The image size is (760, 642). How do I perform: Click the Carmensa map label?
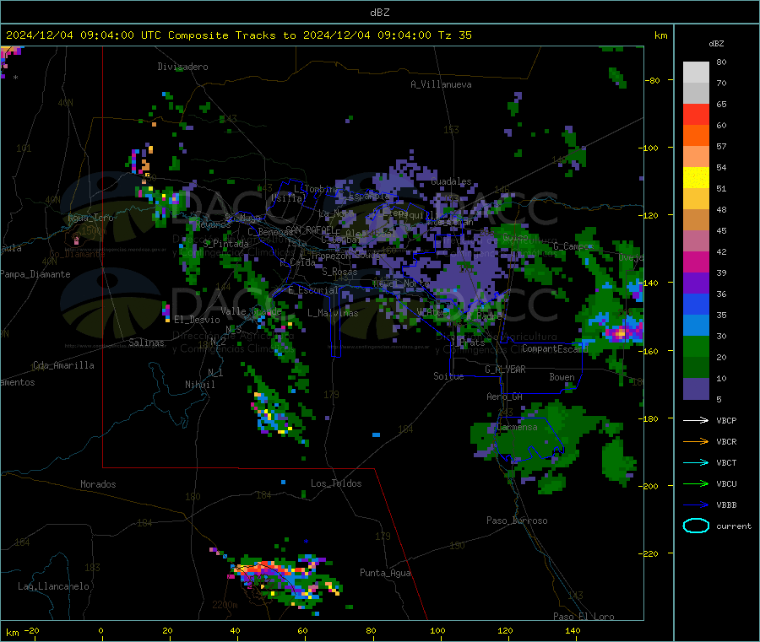[x=517, y=427]
